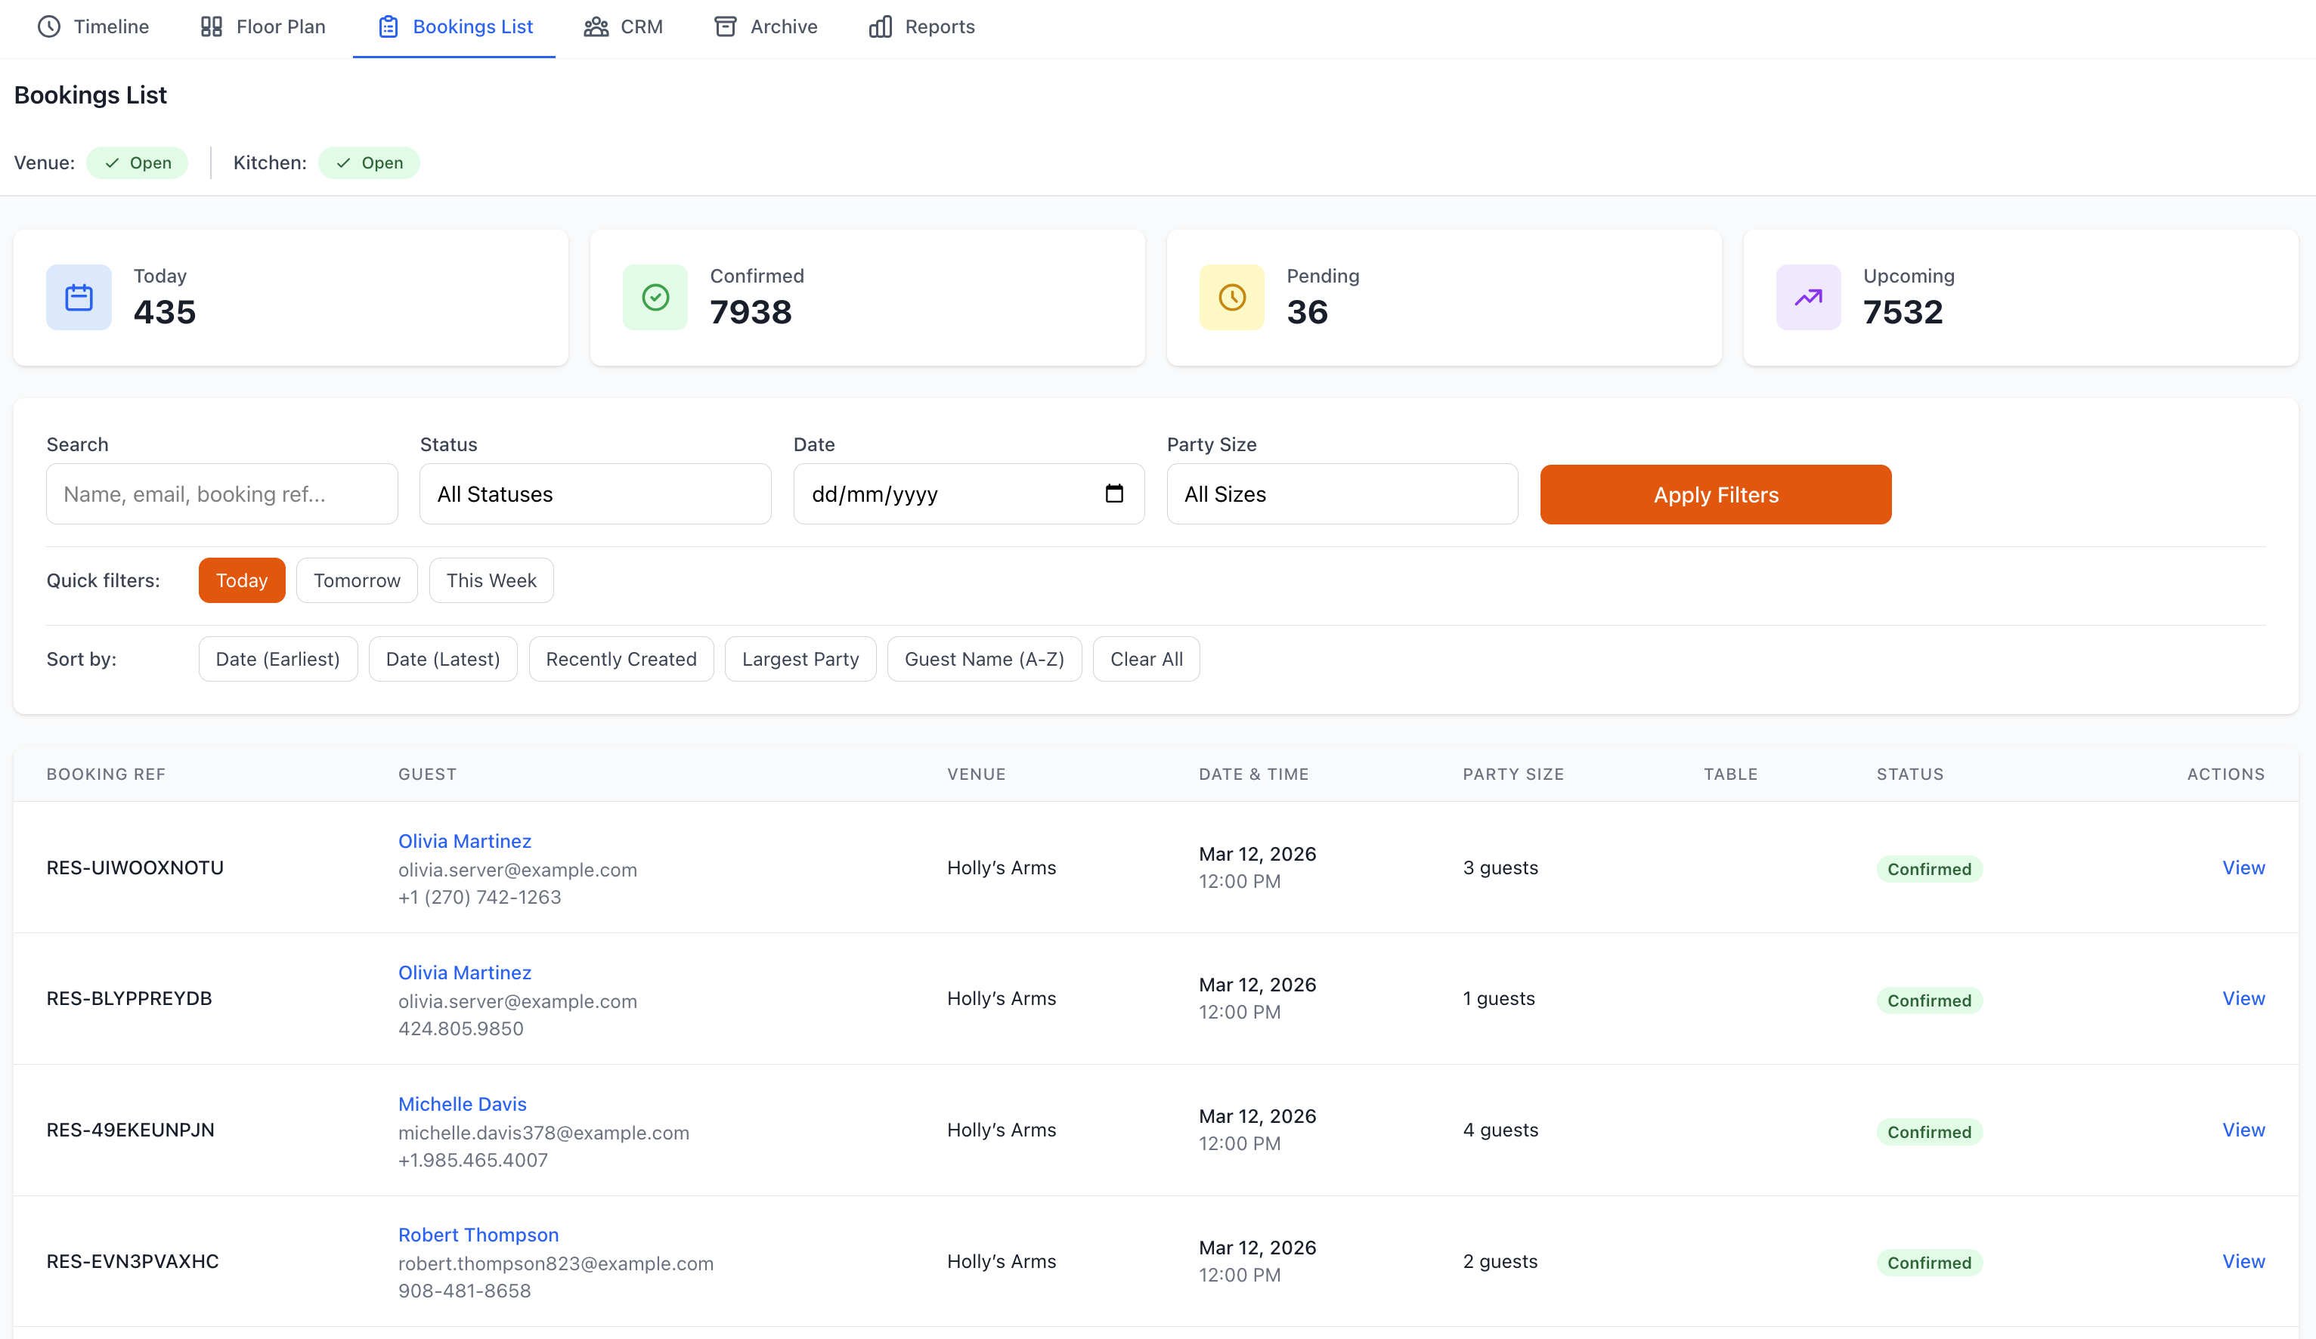Open the Party Size All Sizes dropdown
The height and width of the screenshot is (1339, 2316).
[1342, 493]
